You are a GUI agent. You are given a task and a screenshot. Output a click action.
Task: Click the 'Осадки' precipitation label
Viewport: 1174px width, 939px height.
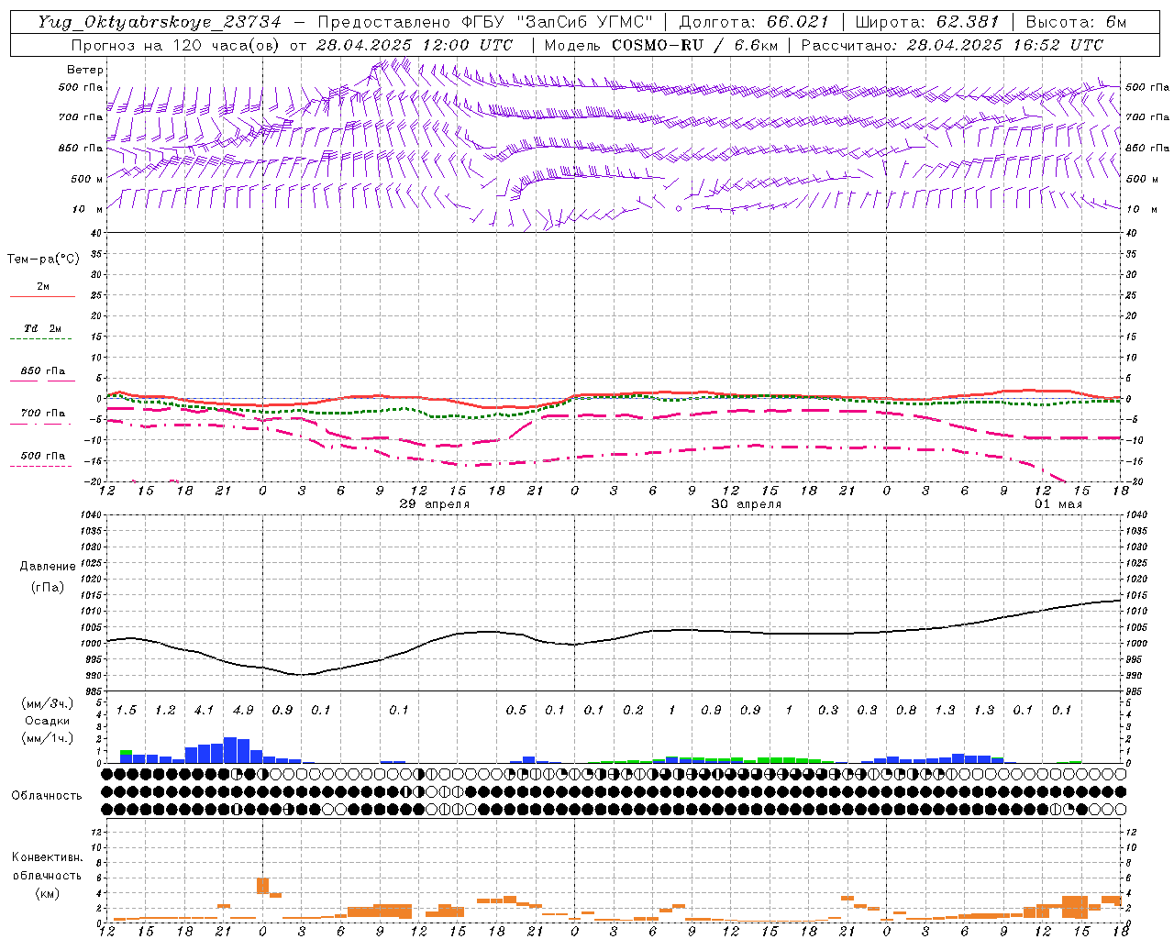coord(48,721)
